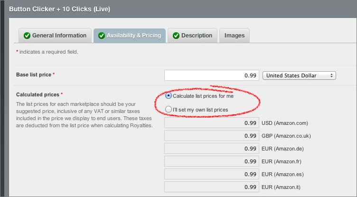357x197 pixels.
Task: Click green checkmark icon on Description tab
Action: (x=176, y=36)
